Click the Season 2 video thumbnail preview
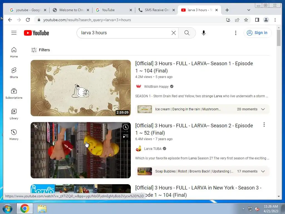The image size is (285, 214). 80,150
